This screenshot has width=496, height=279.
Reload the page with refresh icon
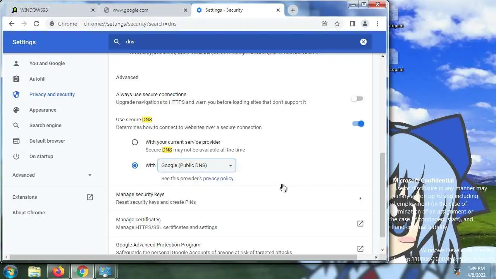click(36, 24)
